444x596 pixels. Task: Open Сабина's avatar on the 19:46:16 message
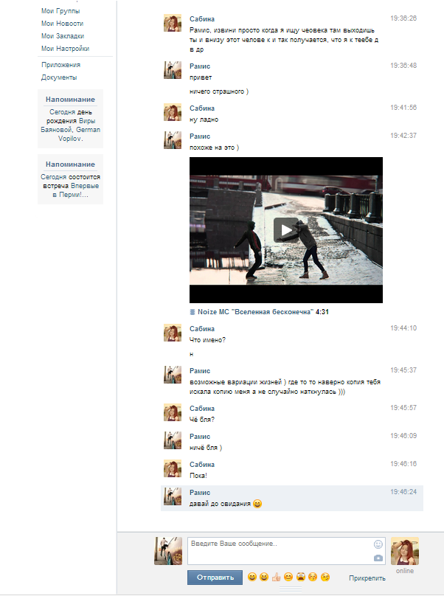tap(173, 468)
